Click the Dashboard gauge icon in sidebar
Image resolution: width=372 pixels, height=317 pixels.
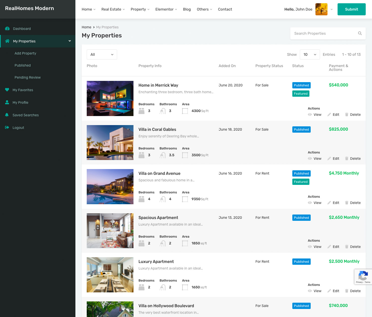(7, 29)
